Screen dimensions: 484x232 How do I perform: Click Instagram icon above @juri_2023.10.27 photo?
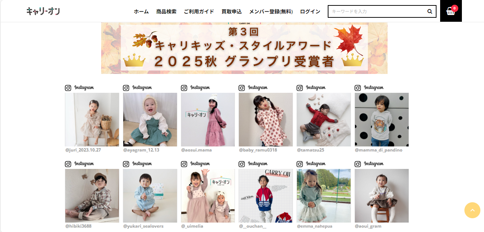[x=68, y=88]
